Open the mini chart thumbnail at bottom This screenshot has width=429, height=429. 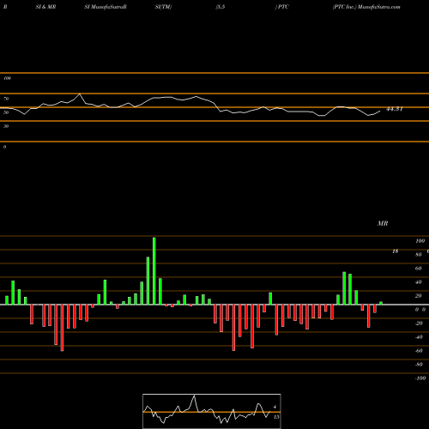pyautogui.click(x=212, y=411)
